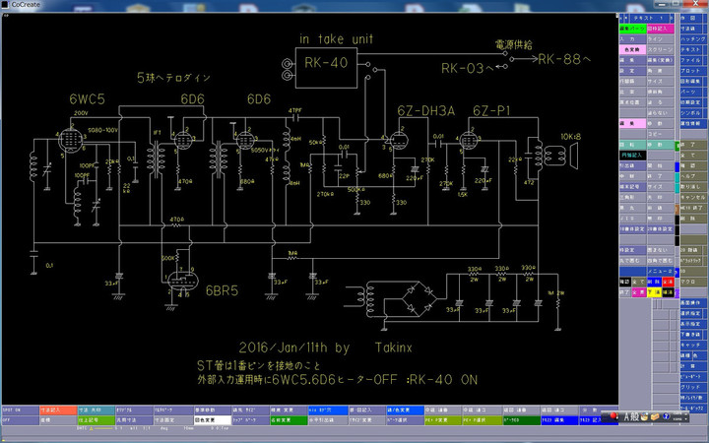
Task: Open the IME help question mark icon
Action: (667, 417)
